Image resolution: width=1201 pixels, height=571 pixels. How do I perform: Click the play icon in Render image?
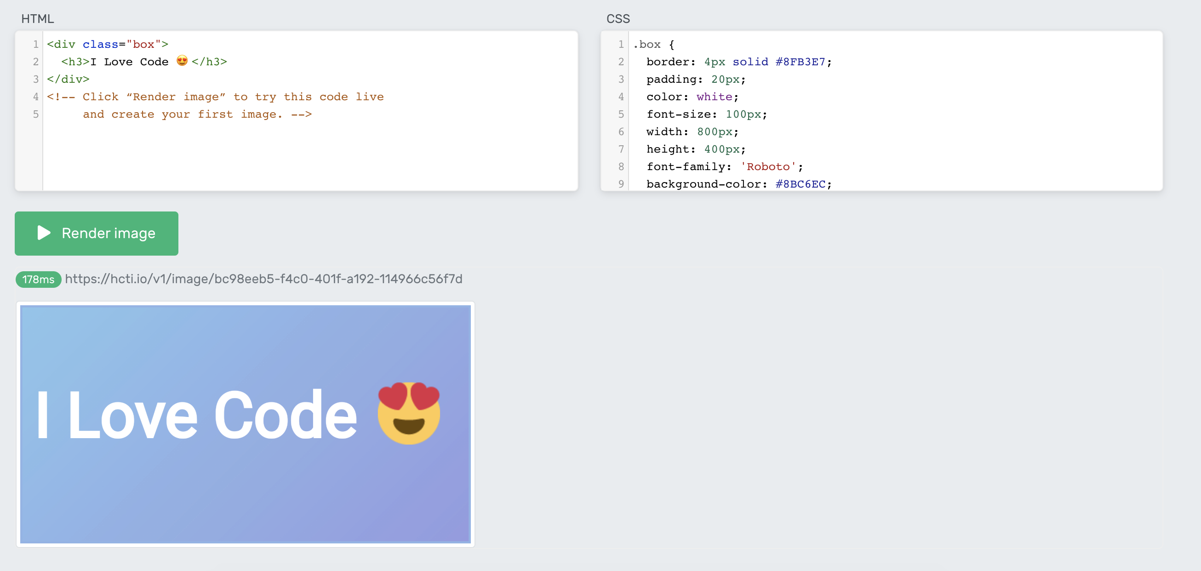pos(44,233)
